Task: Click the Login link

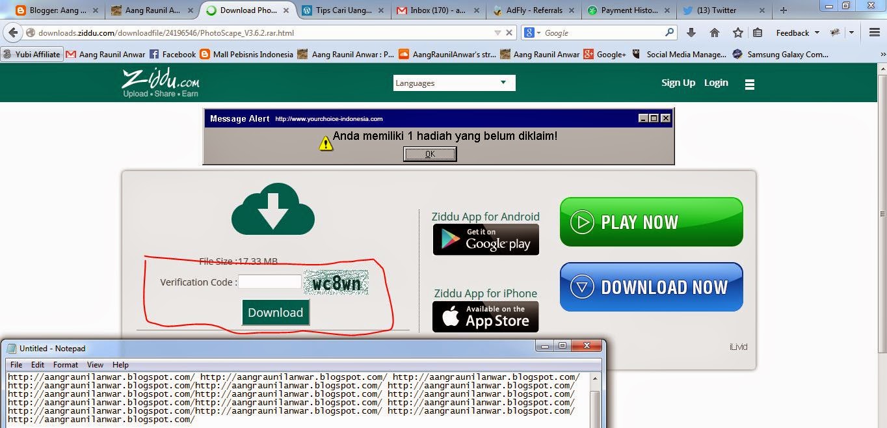Action: point(716,83)
